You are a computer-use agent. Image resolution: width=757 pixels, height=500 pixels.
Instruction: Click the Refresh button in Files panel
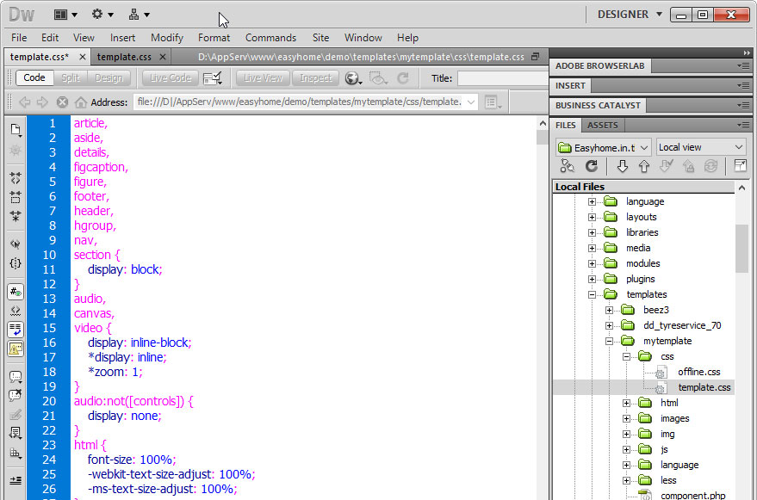pyautogui.click(x=592, y=167)
